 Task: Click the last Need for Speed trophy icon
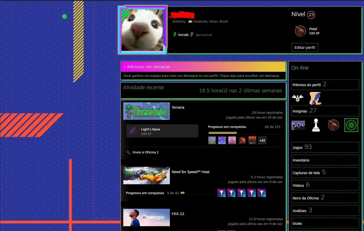click(262, 193)
